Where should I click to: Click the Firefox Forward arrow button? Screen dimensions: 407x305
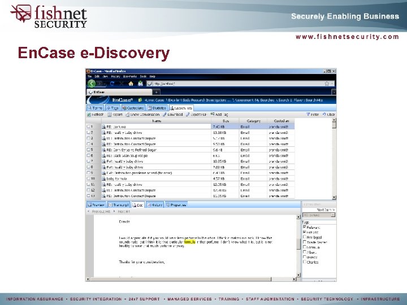pos(99,84)
